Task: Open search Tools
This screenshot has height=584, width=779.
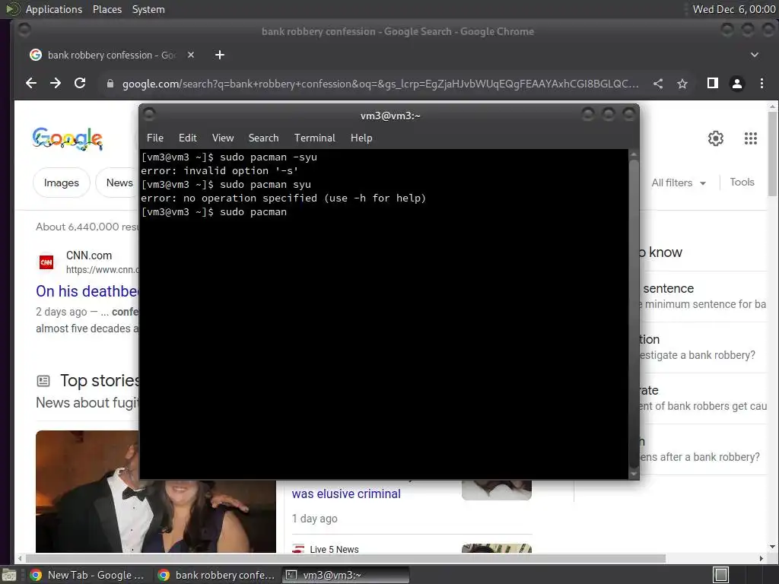Action: tap(742, 182)
